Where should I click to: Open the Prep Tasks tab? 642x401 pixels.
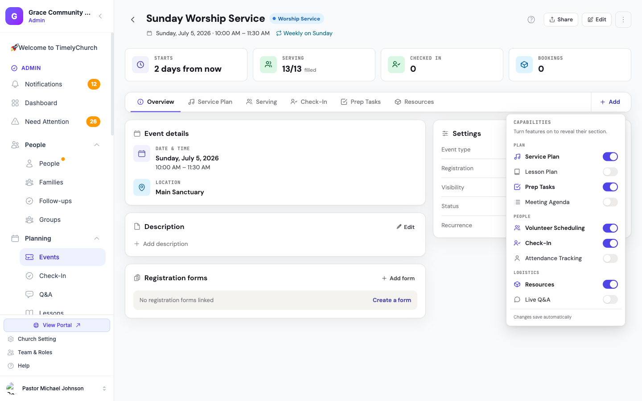coord(361,102)
